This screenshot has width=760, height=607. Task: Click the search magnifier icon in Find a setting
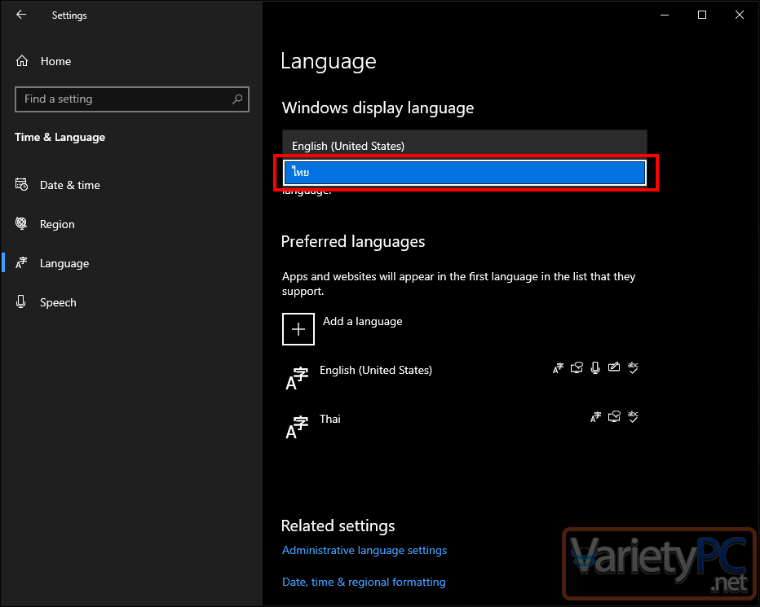[237, 99]
